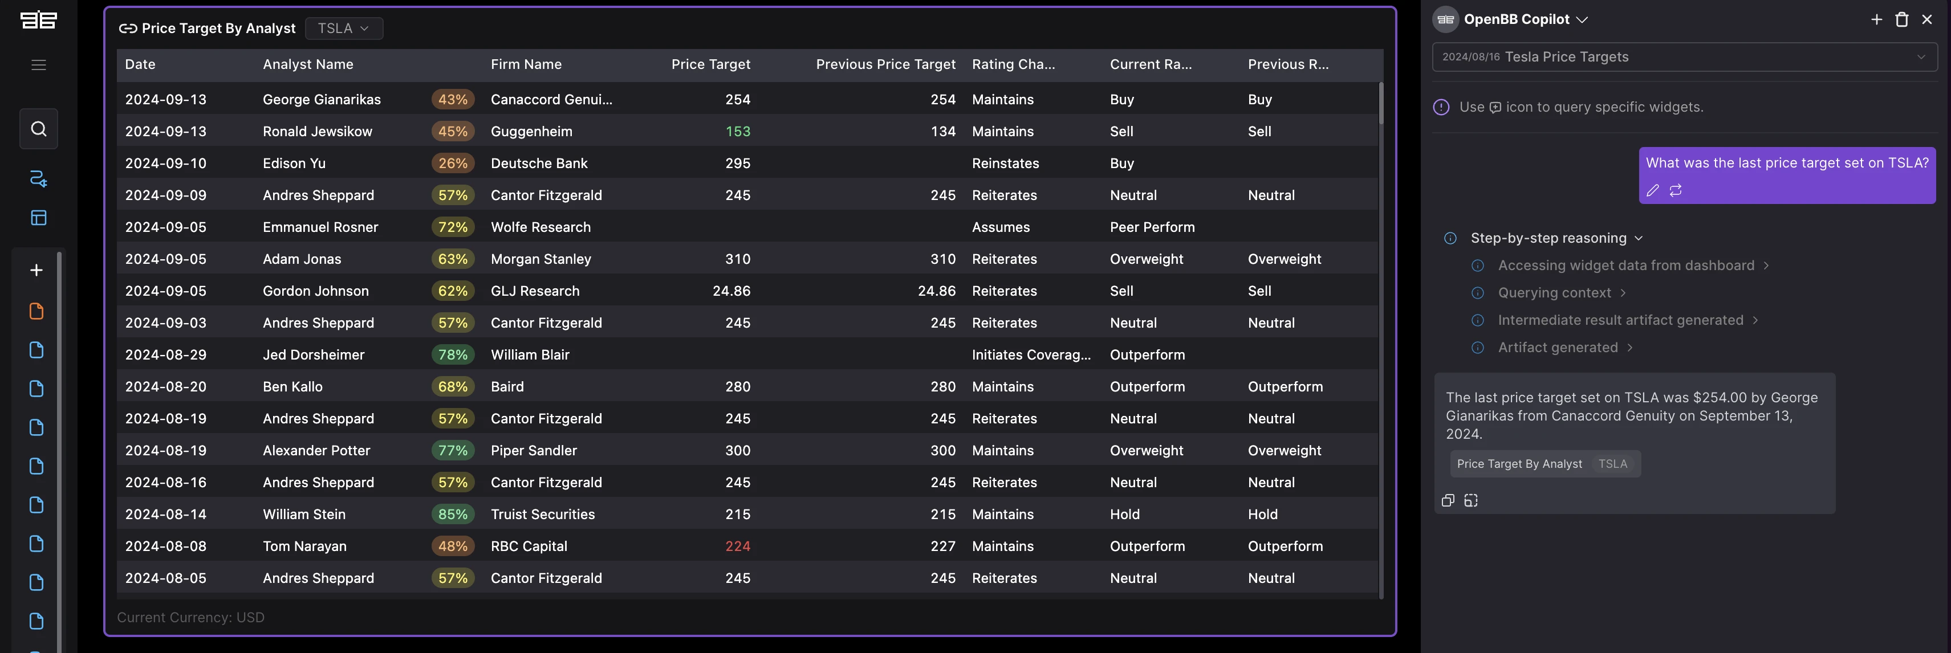This screenshot has width=1951, height=653.
Task: Click the plus icon to add a dashboard
Action: pos(36,270)
